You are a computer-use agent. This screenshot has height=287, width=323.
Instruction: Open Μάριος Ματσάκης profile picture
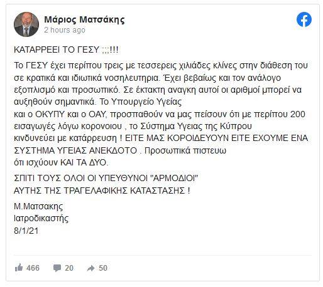click(26, 24)
